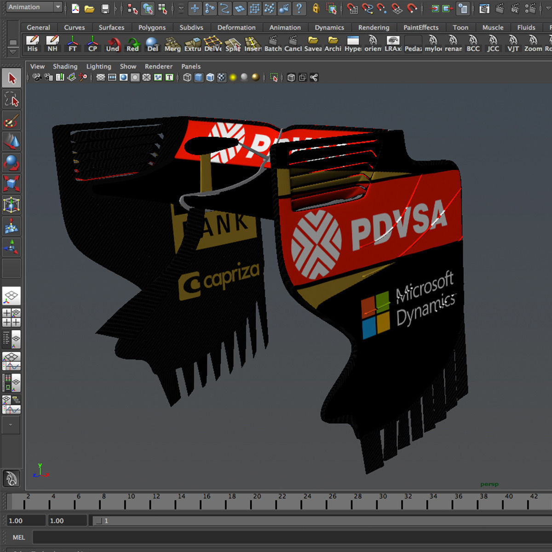The height and width of the screenshot is (552, 552).
Task: Toggle use all lights yellow sphere
Action: 233,77
